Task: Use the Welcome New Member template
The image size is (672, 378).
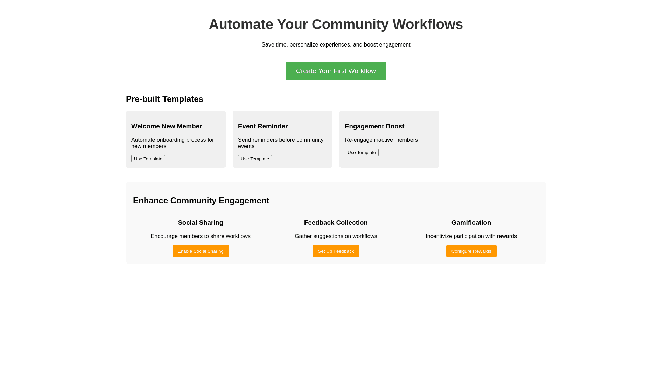Action: pyautogui.click(x=148, y=159)
